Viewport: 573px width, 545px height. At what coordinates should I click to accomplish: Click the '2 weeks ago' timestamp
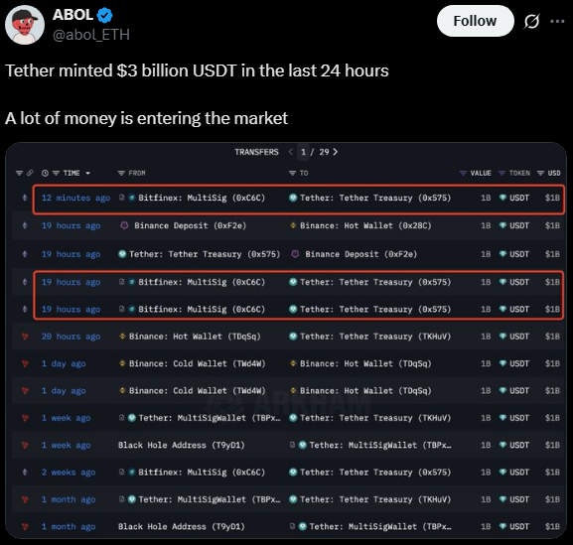coord(69,472)
